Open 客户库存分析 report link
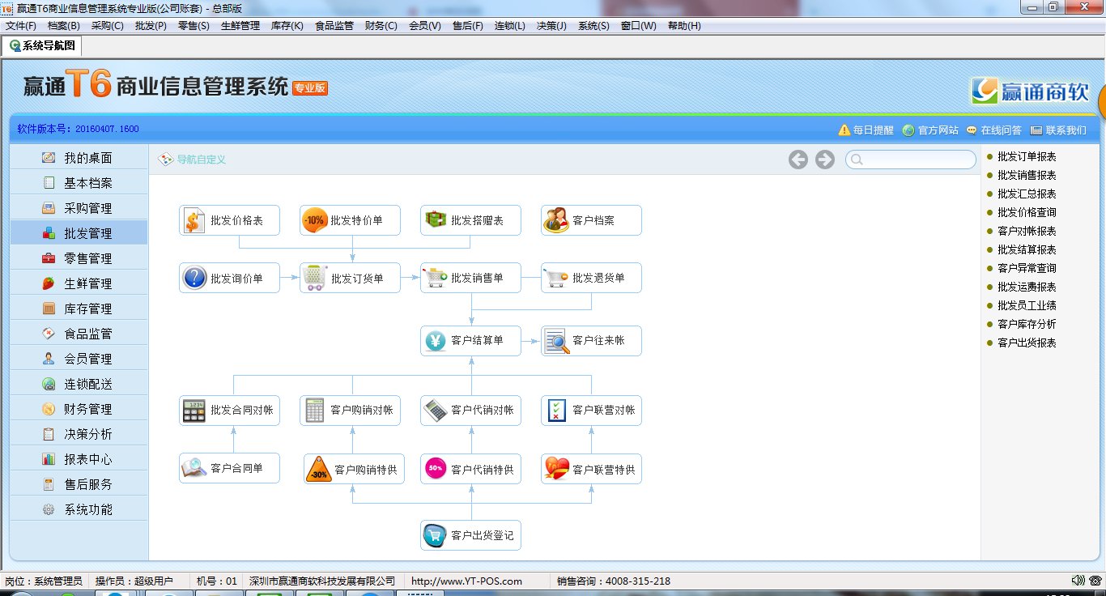 [x=1027, y=324]
